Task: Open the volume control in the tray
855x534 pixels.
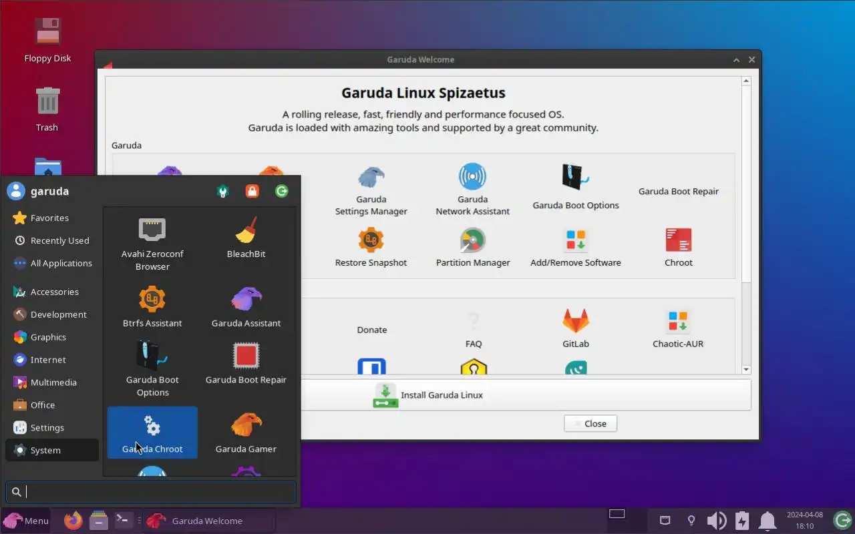Action: tap(717, 521)
